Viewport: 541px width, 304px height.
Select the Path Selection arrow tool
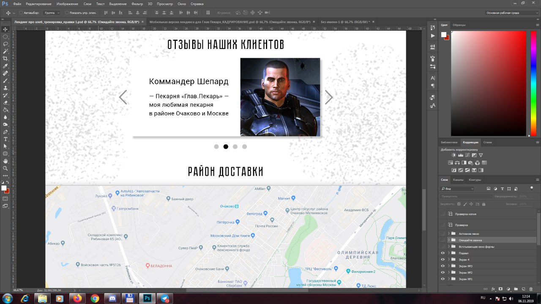coord(5,146)
